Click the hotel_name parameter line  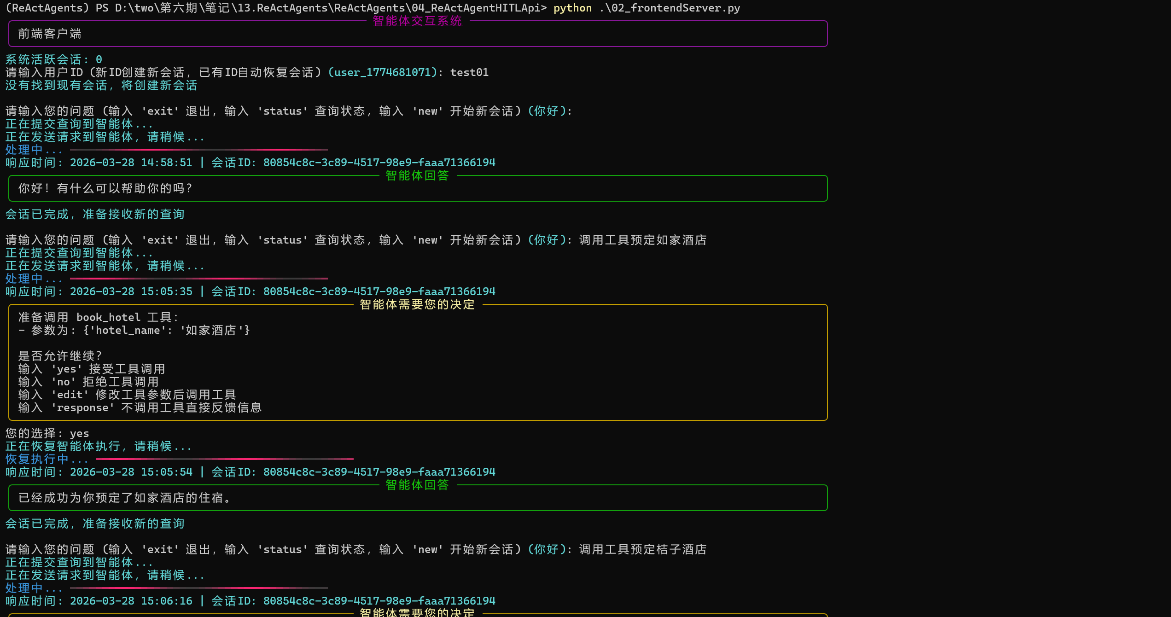pos(134,330)
